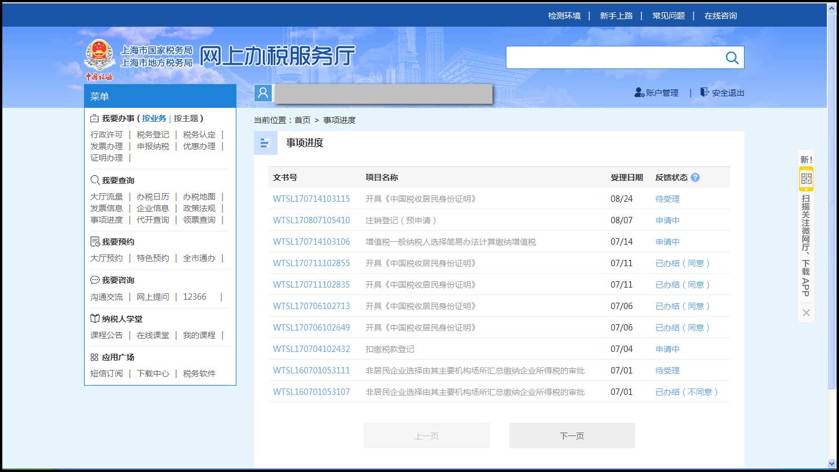The image size is (839, 472).
Task: Open 大厅流量 query link
Action: click(x=107, y=197)
